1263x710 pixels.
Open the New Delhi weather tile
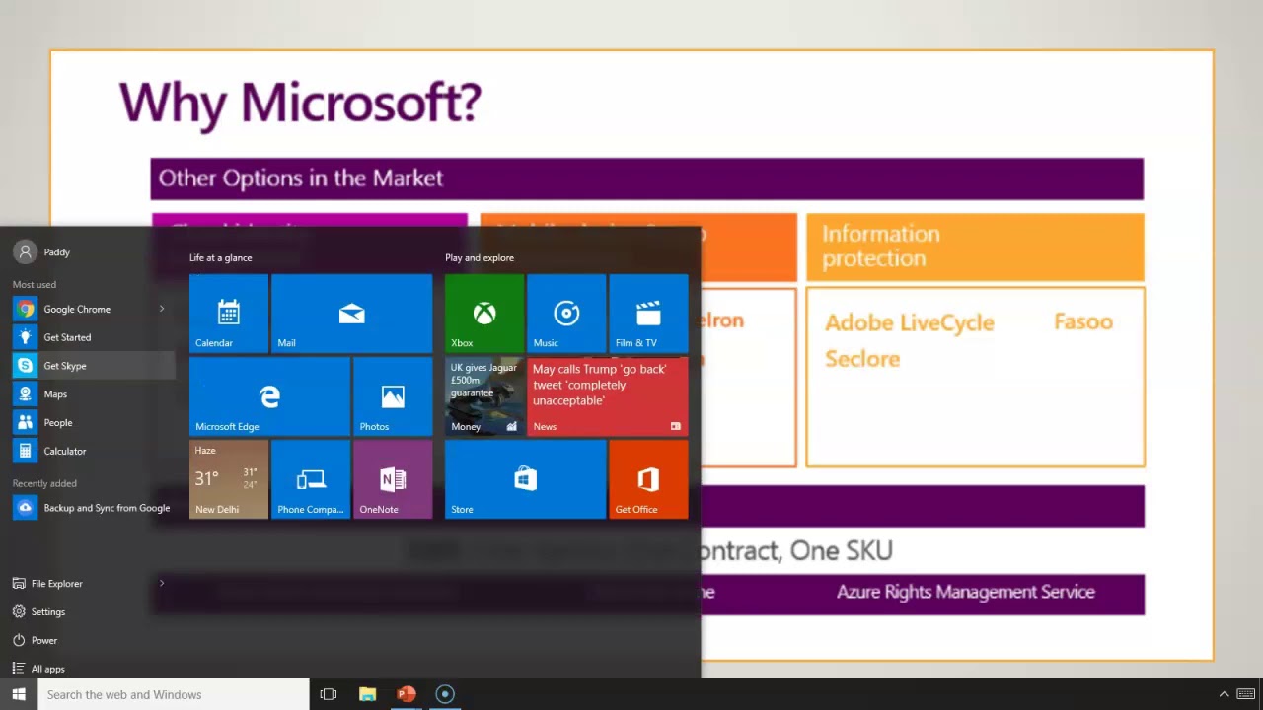(x=228, y=479)
